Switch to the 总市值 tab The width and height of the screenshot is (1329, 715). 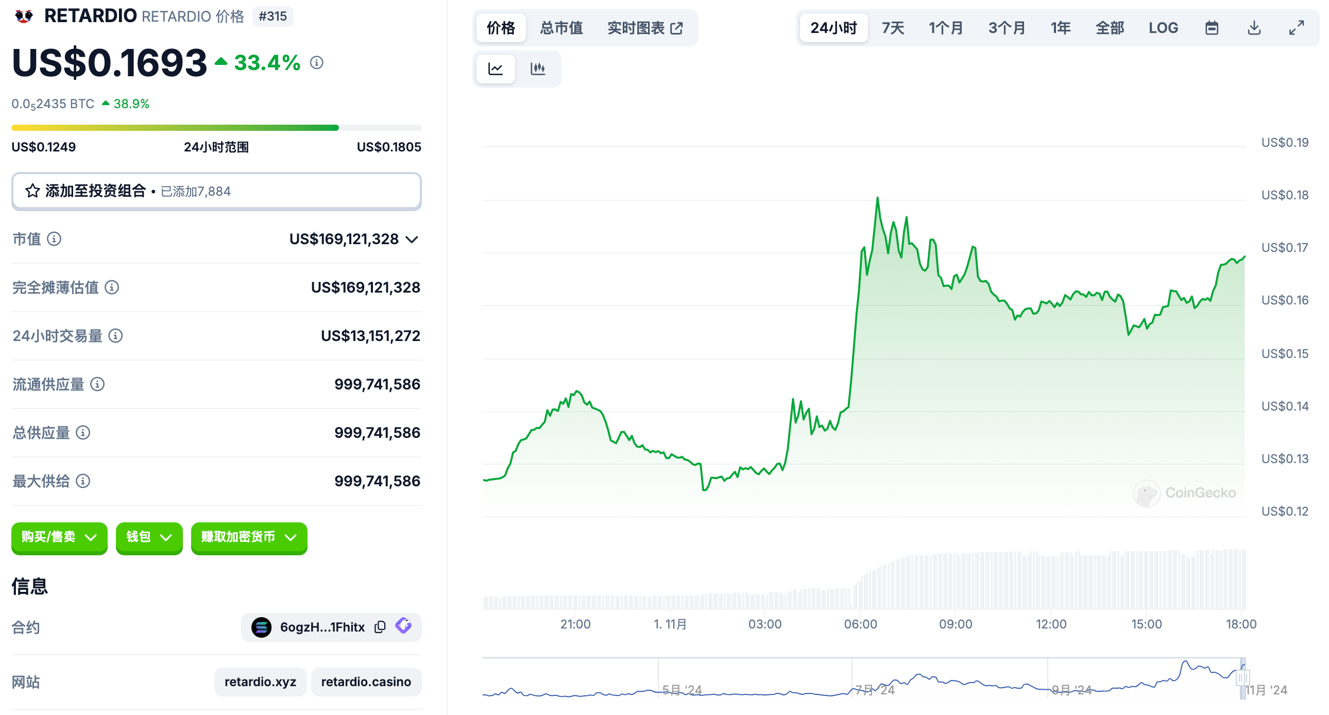click(561, 28)
